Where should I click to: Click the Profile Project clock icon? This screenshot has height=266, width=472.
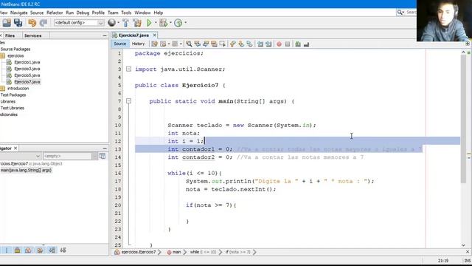pyautogui.click(x=178, y=23)
